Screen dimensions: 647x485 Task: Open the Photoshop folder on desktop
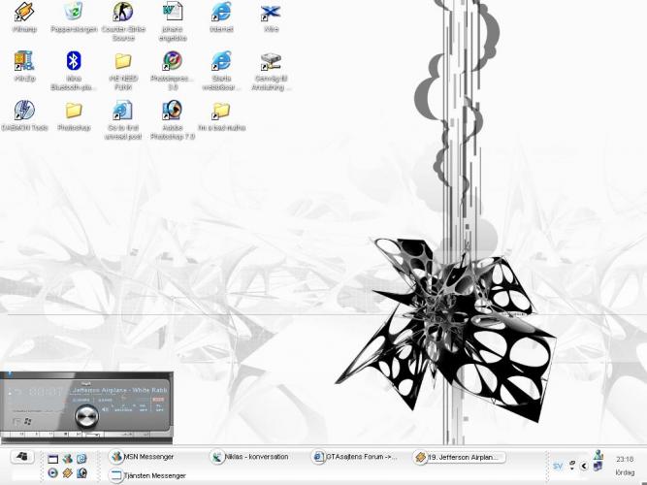tap(74, 112)
